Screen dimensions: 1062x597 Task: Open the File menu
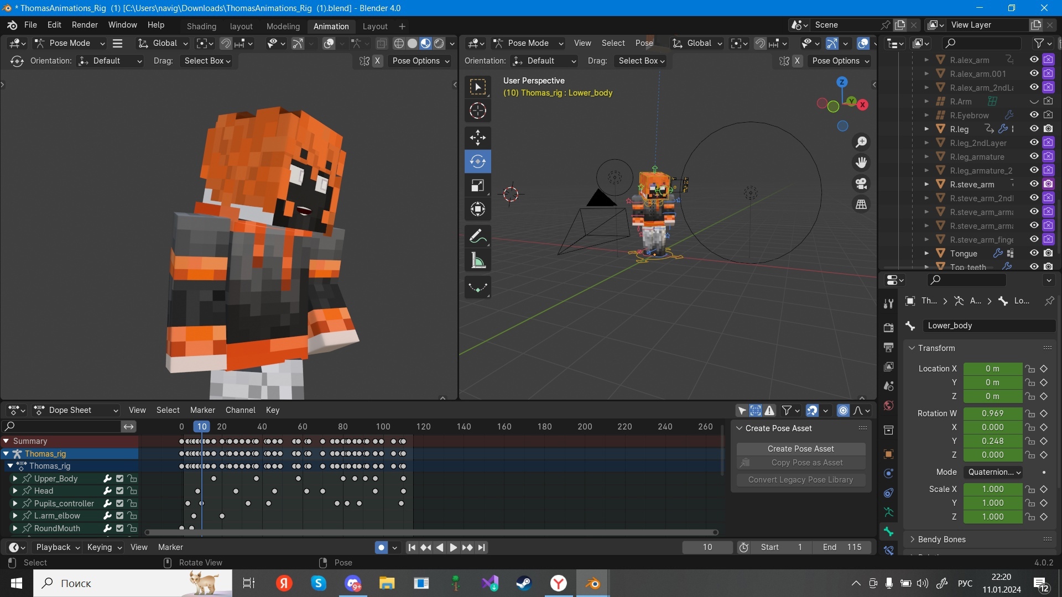[x=30, y=25]
